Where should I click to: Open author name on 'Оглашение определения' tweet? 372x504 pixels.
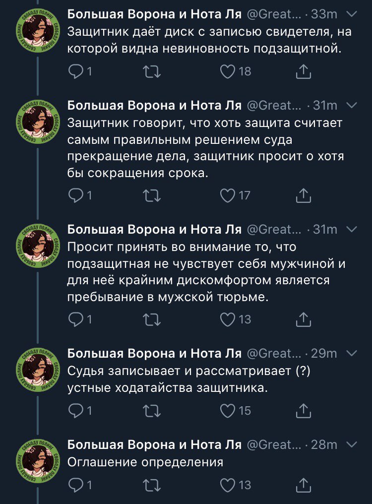(154, 444)
